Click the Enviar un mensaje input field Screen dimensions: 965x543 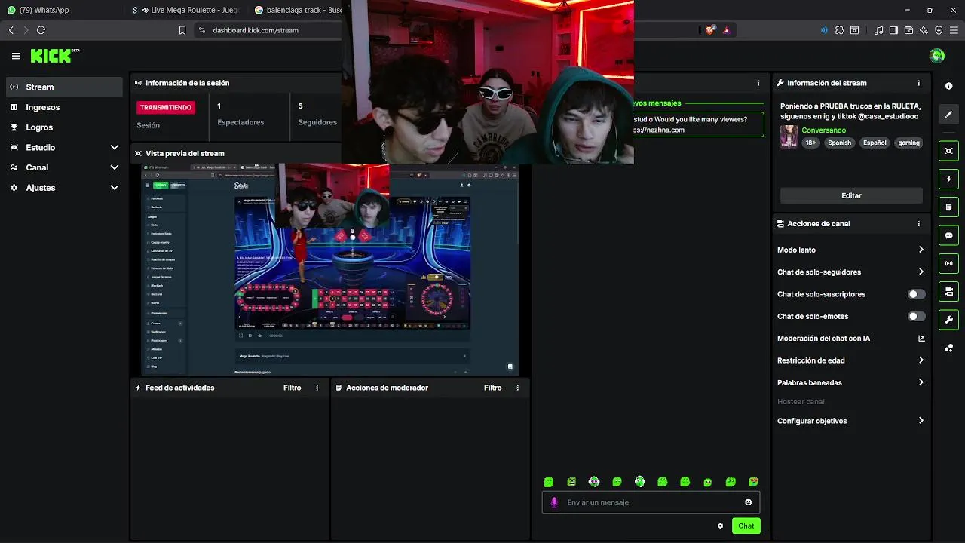651,502
